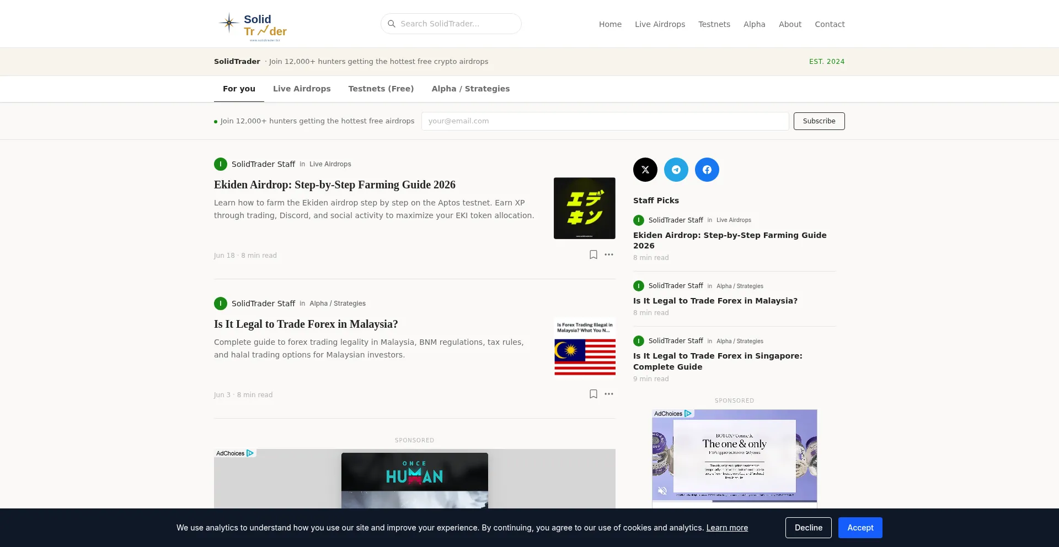Click 'Jun 18 · 8 min read' text
Image resolution: width=1059 pixels, height=547 pixels.
(x=245, y=256)
